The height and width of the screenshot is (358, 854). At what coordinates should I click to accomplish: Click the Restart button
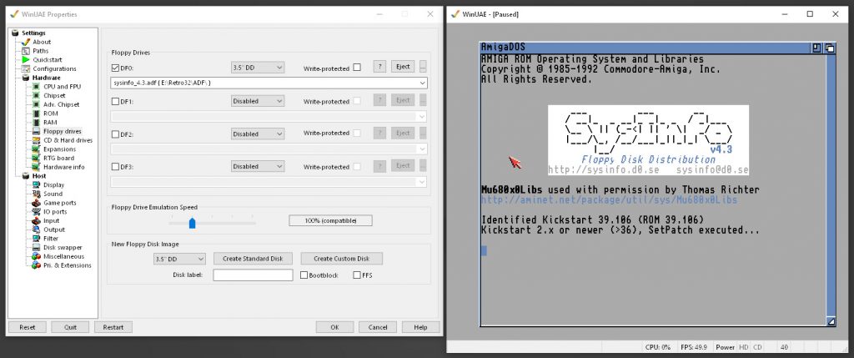pos(113,327)
